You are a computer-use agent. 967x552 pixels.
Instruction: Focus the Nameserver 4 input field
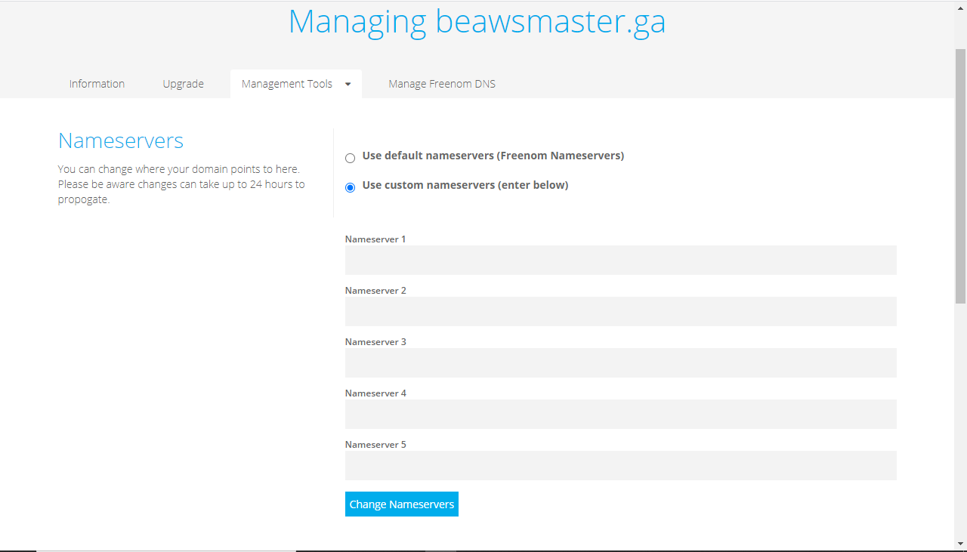click(620, 414)
